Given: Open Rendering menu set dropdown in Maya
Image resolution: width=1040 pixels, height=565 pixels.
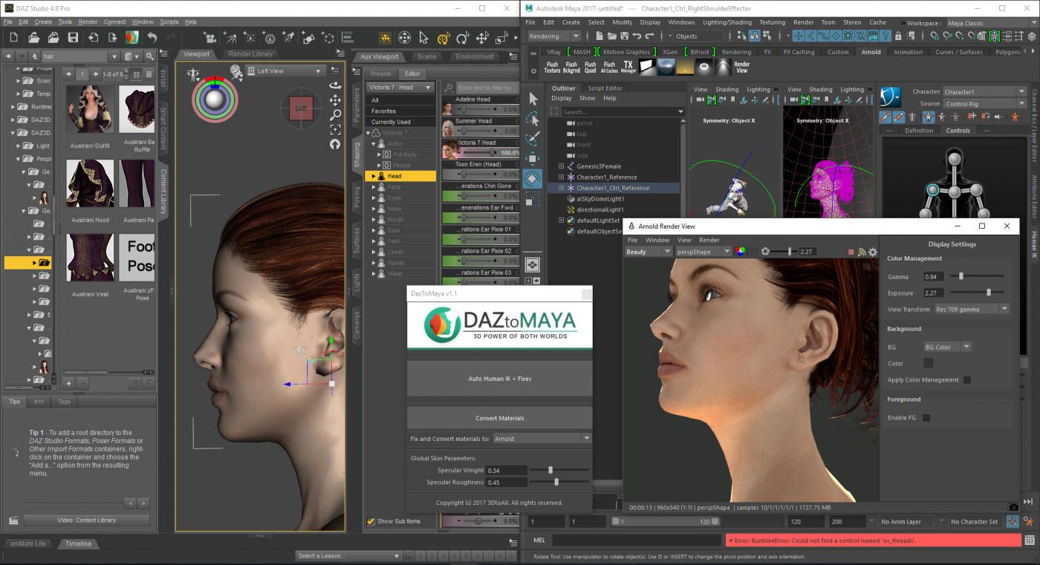Looking at the screenshot, I should coord(554,36).
